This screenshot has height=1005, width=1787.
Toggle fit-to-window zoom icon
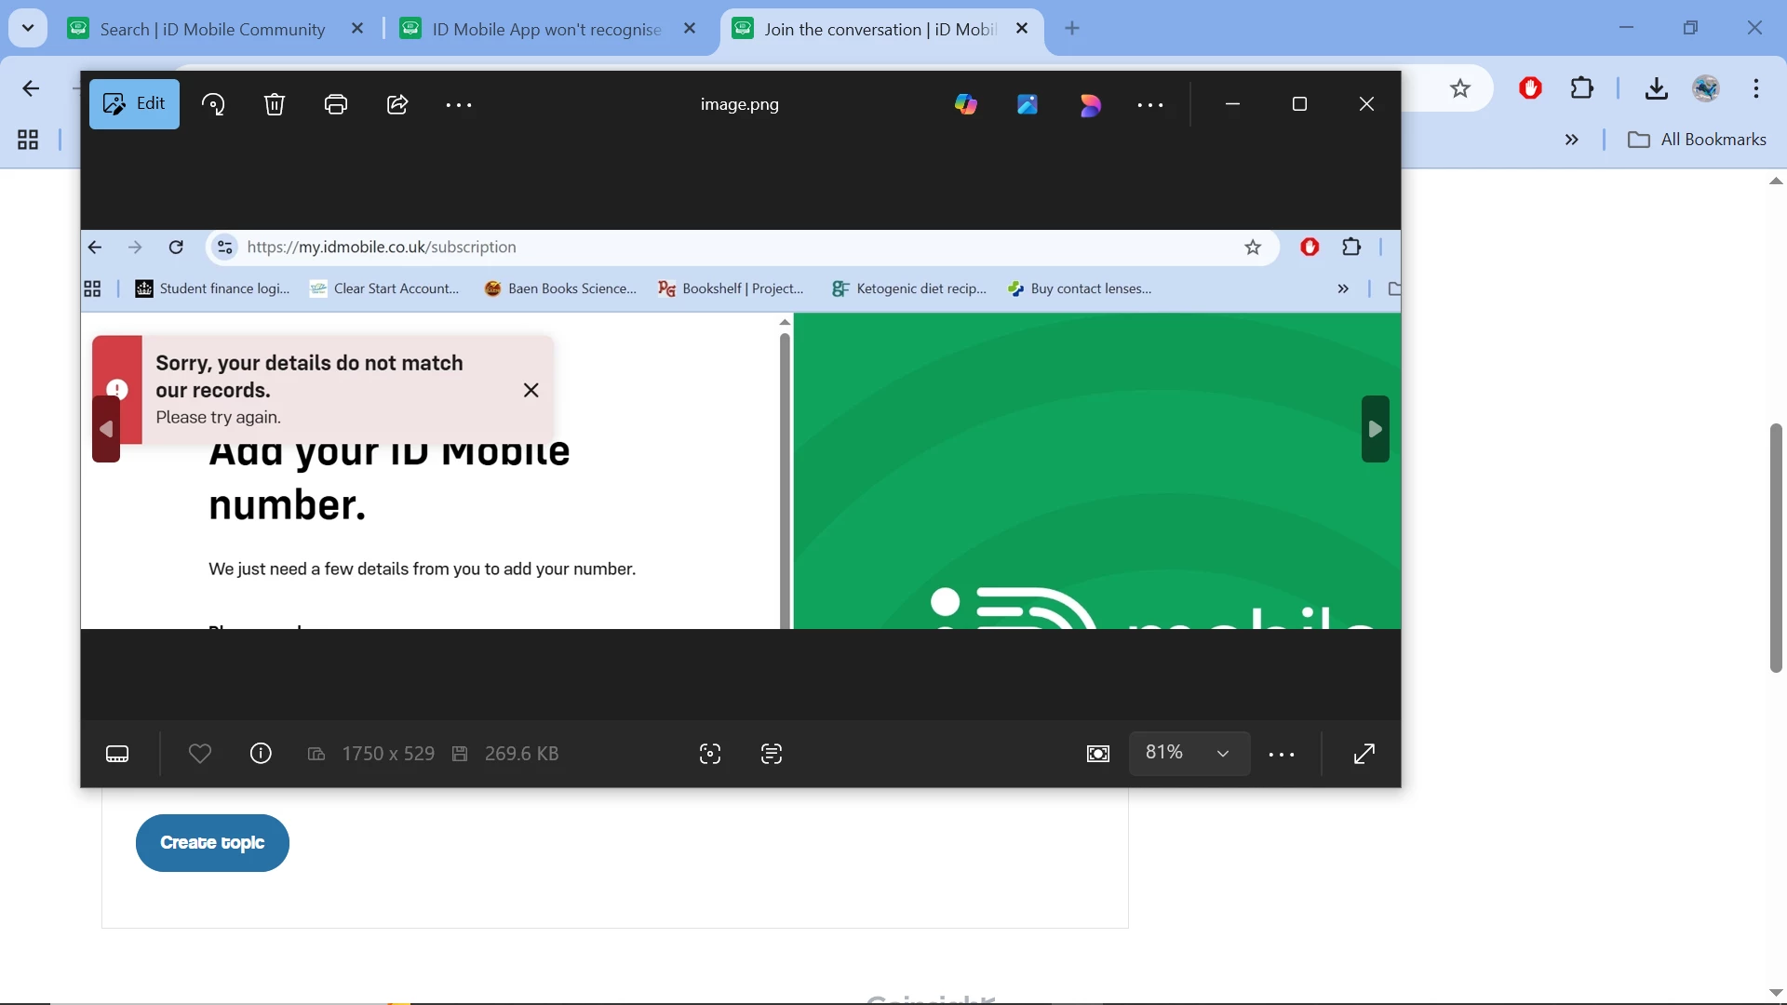(x=1098, y=754)
